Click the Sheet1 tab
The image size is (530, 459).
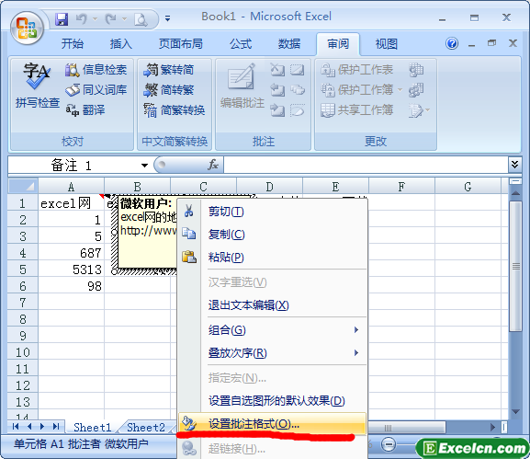92,427
